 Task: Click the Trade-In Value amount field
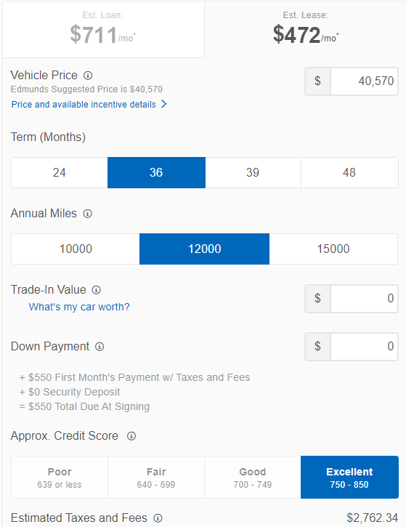click(x=365, y=299)
